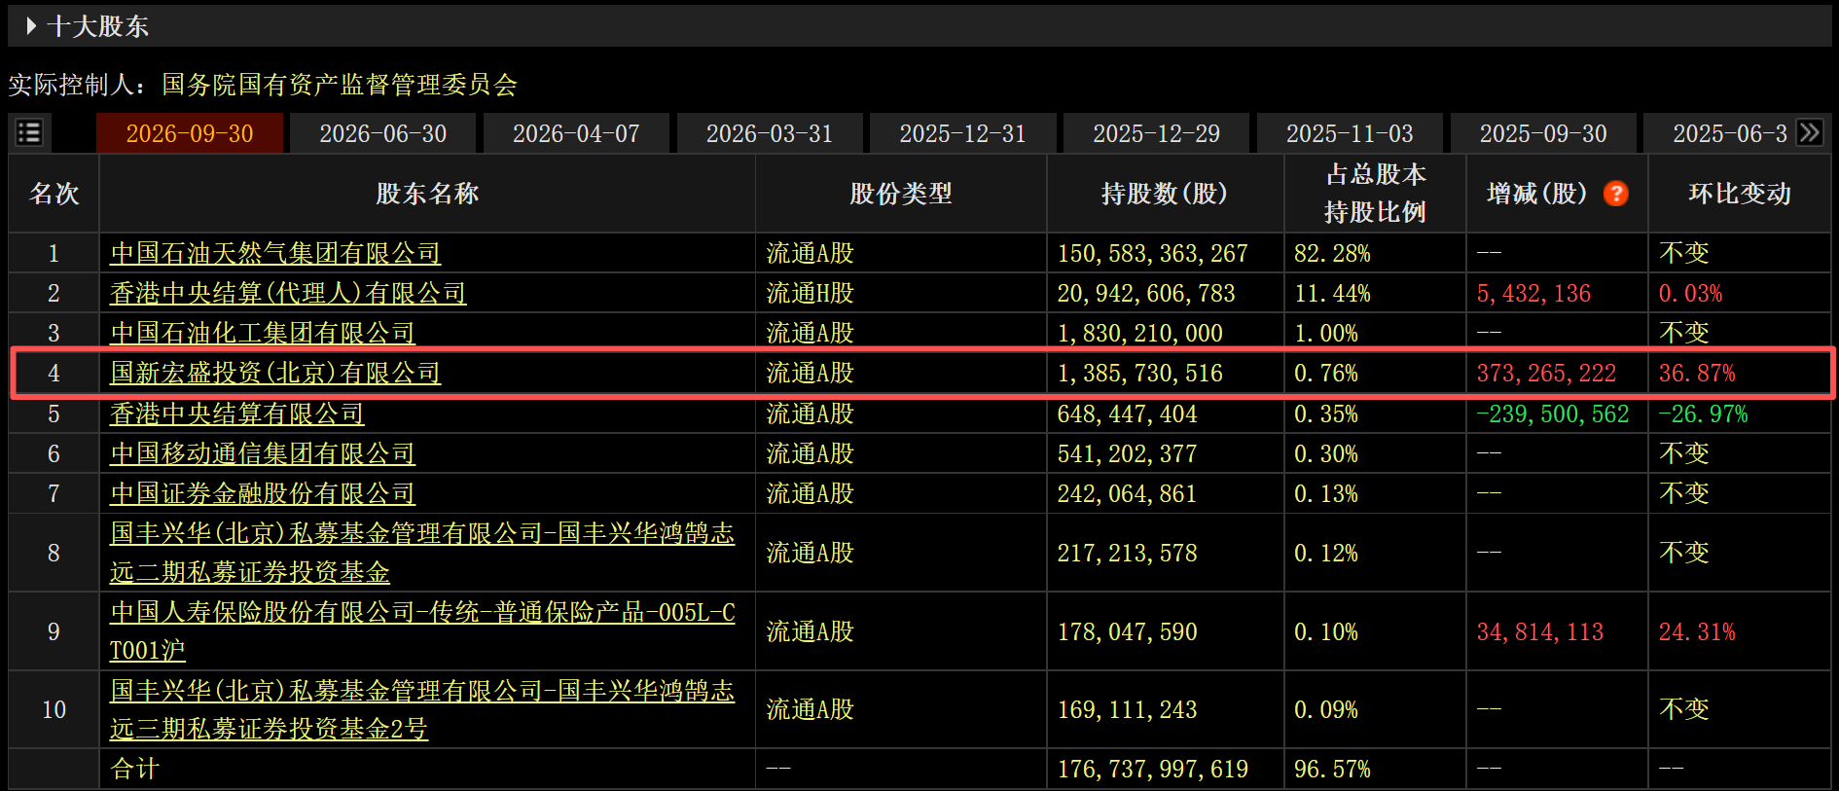Click the 增减(股) column header text
This screenshot has width=1839, height=791.
click(1537, 194)
